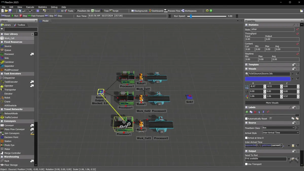Collapse the Task Executers library group
Image resolution: width=304 pixels, height=171 pixels.
[x=2, y=74]
